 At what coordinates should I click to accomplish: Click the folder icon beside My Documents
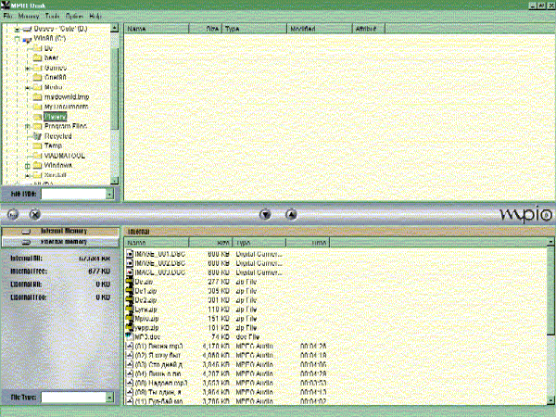37,107
